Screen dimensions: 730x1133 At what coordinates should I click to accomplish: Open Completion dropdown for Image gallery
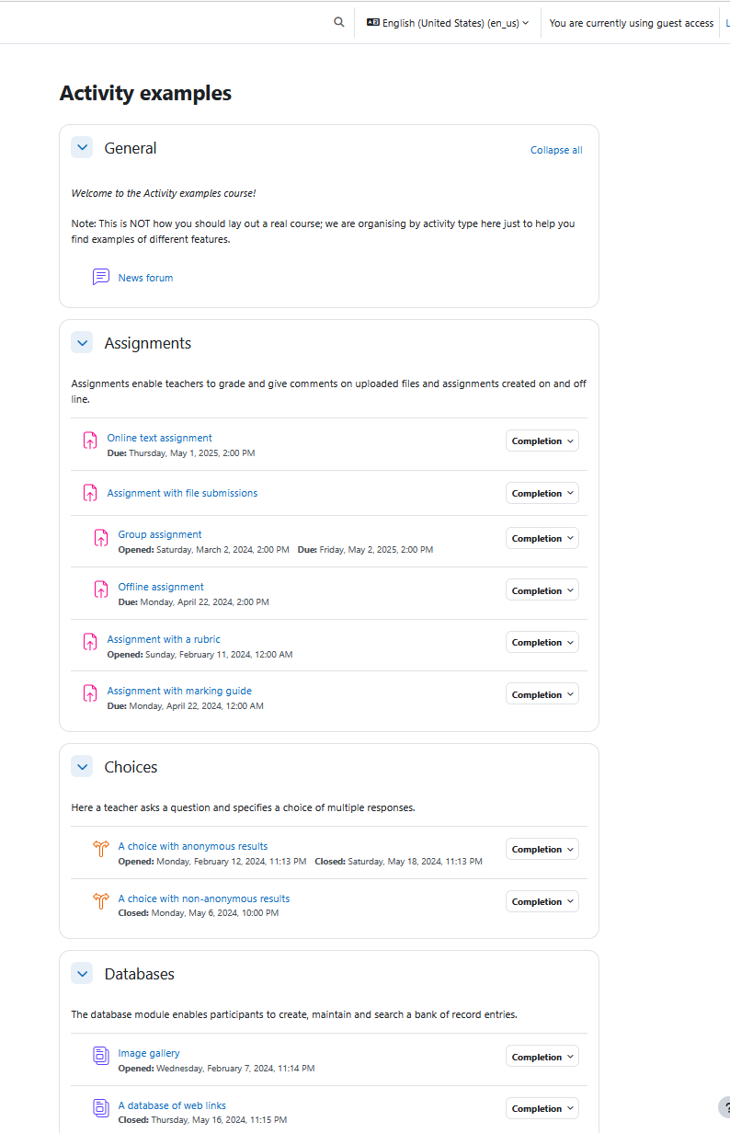tap(542, 1057)
